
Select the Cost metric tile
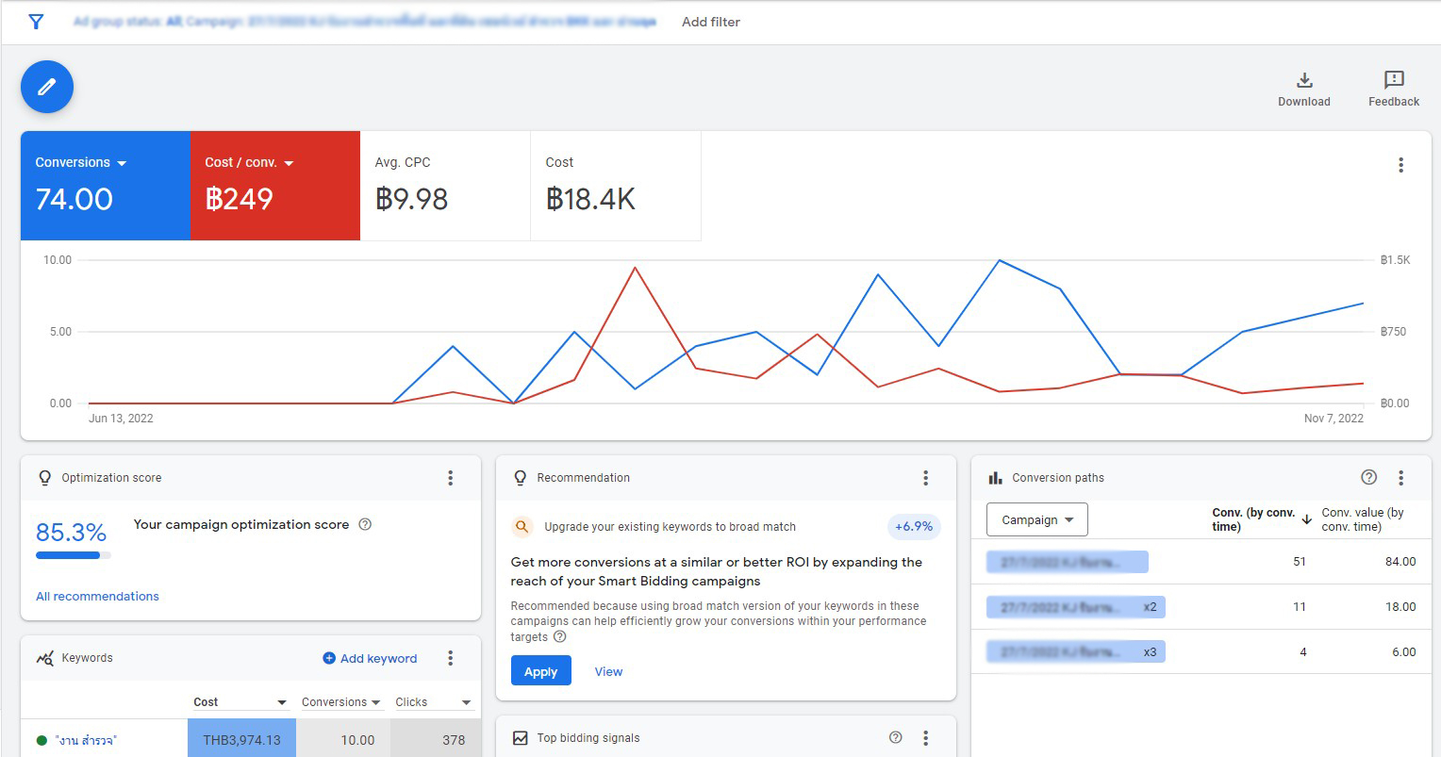pos(616,186)
